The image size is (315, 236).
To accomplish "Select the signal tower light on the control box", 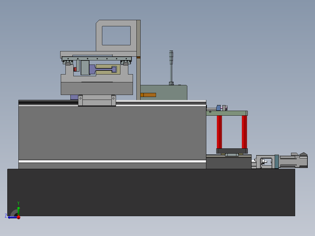I will pyautogui.click(x=171, y=68).
